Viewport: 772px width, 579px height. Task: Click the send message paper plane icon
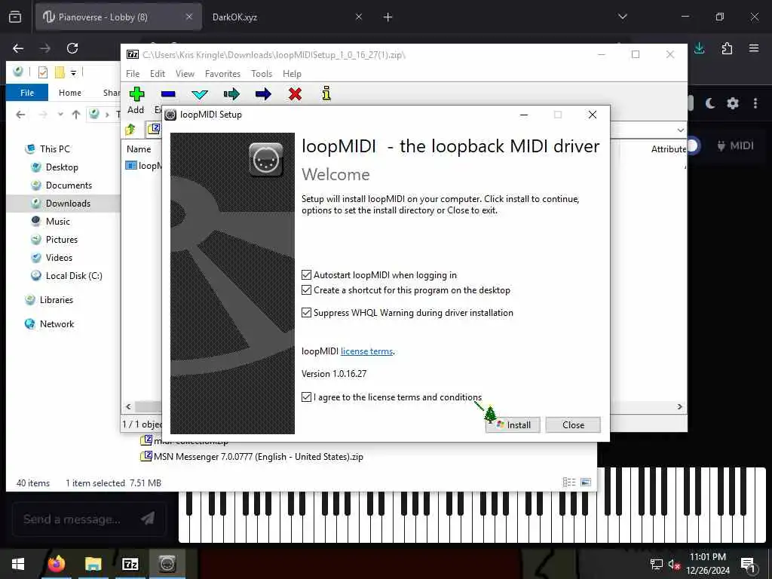tap(148, 518)
